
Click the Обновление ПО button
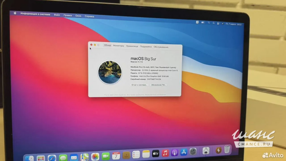click(x=158, y=85)
